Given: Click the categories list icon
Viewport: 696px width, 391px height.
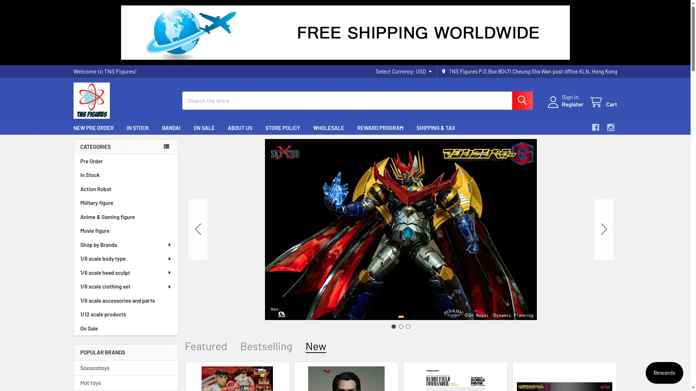Looking at the screenshot, I should pyautogui.click(x=166, y=147).
